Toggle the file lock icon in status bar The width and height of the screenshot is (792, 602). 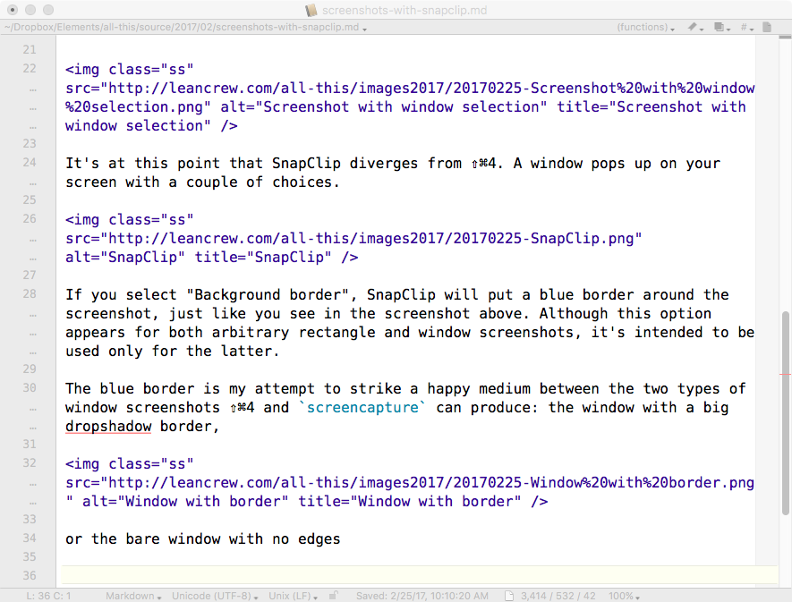click(333, 596)
